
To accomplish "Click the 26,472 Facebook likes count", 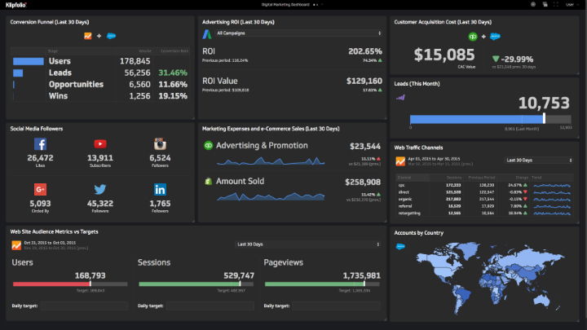I will point(40,158).
